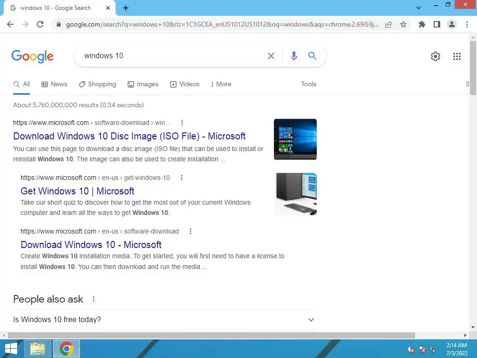The width and height of the screenshot is (477, 358).
Task: Click the Chrome taskbar icon
Action: pyautogui.click(x=67, y=349)
